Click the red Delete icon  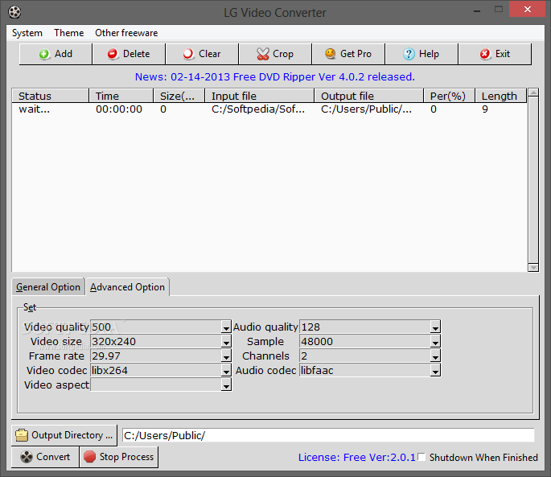tap(113, 54)
